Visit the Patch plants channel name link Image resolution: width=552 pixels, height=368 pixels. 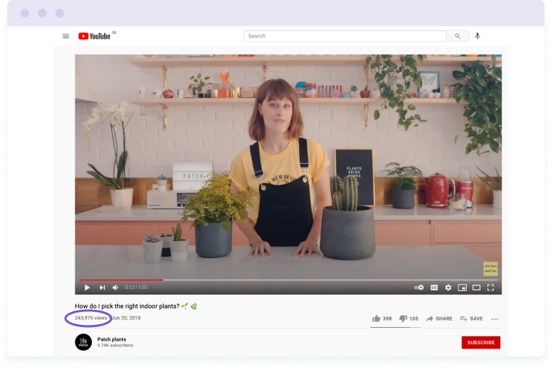click(111, 339)
